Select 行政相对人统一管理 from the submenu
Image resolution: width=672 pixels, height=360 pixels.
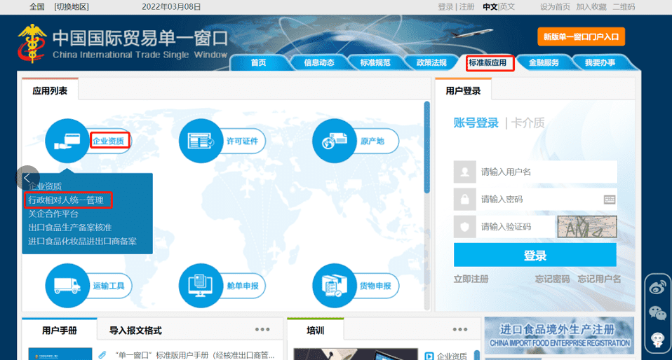coord(66,200)
